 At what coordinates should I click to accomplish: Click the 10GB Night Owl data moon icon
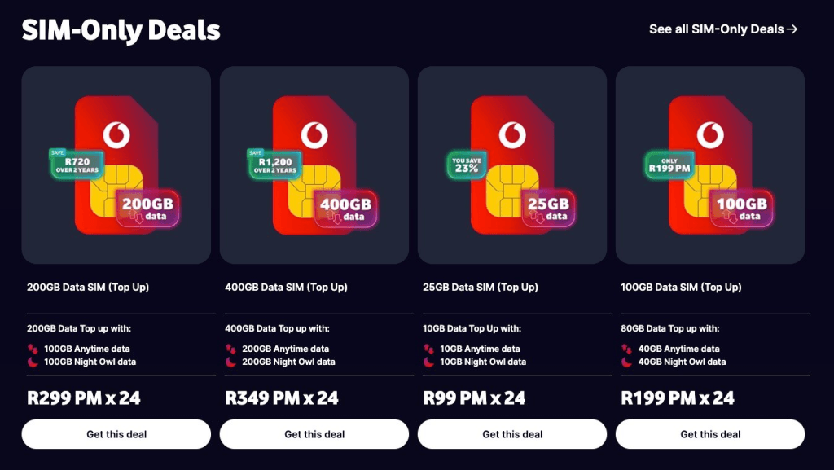click(x=429, y=362)
